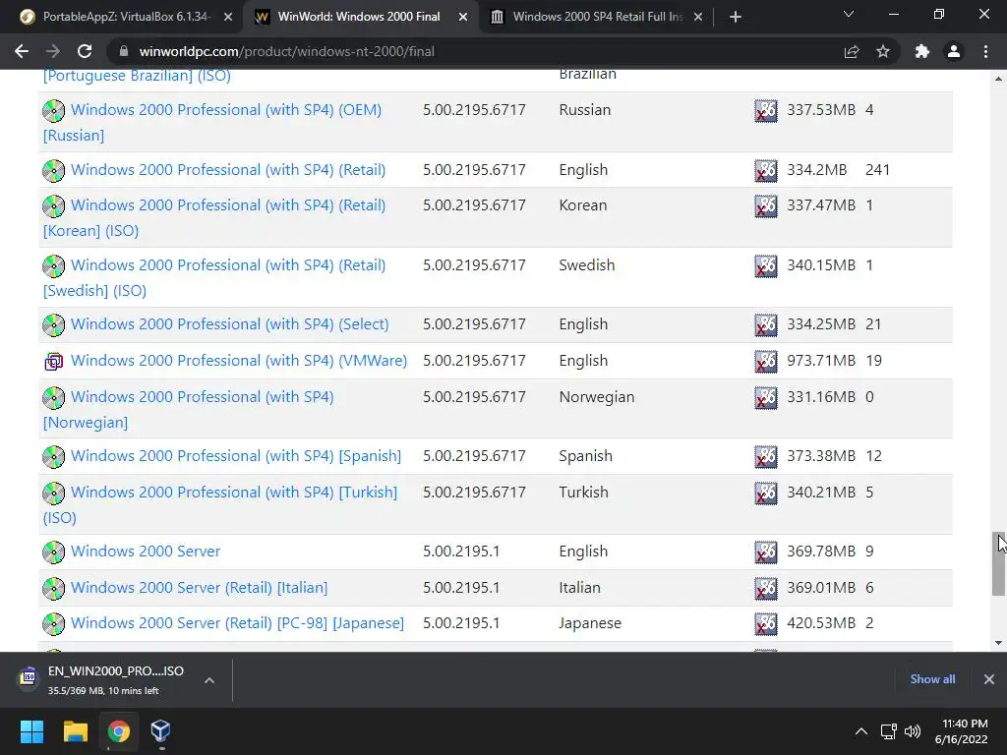Click the 241 download count
The image size is (1007, 755).
click(x=877, y=169)
